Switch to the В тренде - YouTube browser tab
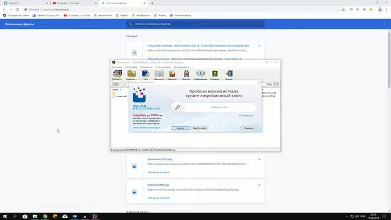This screenshot has width=391, height=220. (75, 3)
